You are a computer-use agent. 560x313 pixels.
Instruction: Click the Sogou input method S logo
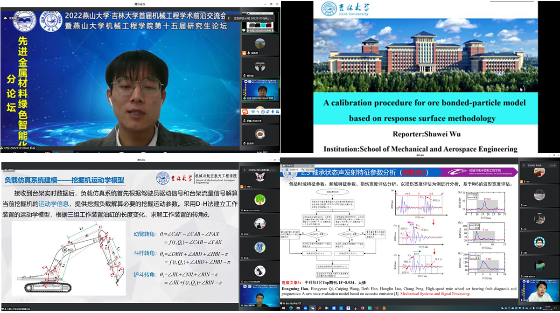[245, 111]
